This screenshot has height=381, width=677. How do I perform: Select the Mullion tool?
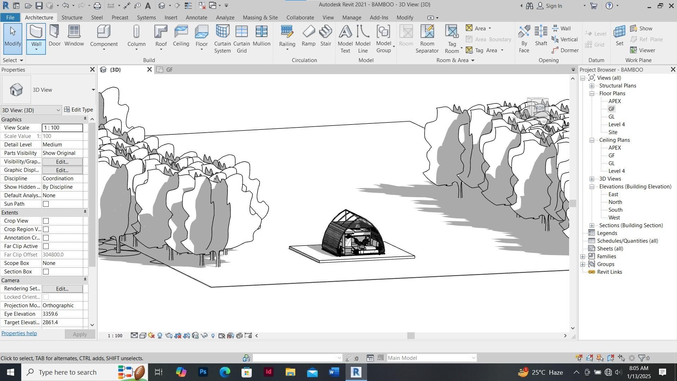pyautogui.click(x=261, y=36)
